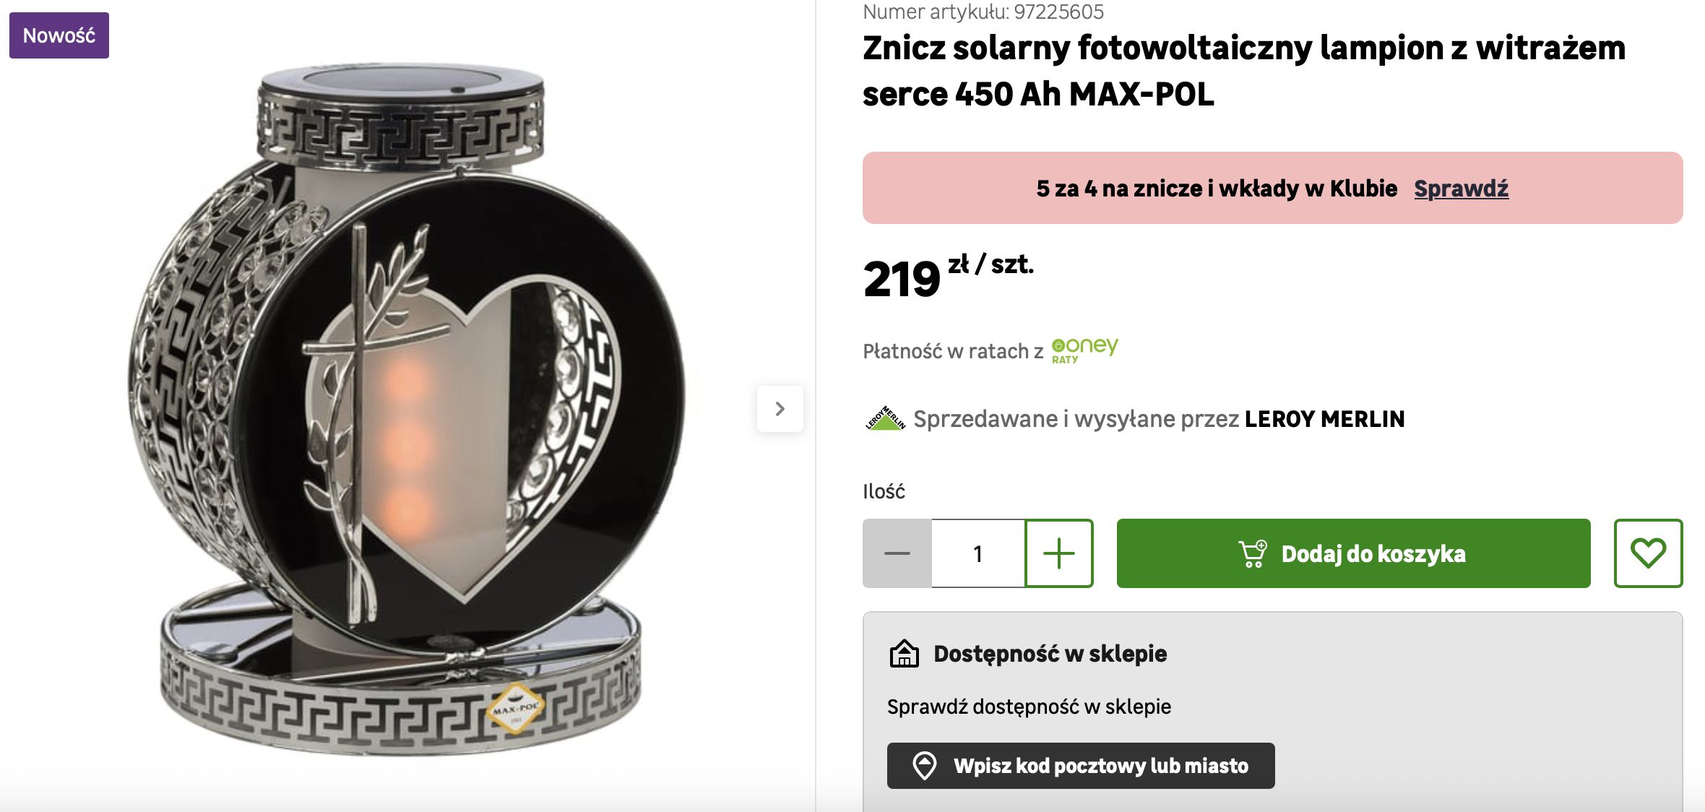
Task: Click the Oney Raty logo
Action: coord(1084,350)
